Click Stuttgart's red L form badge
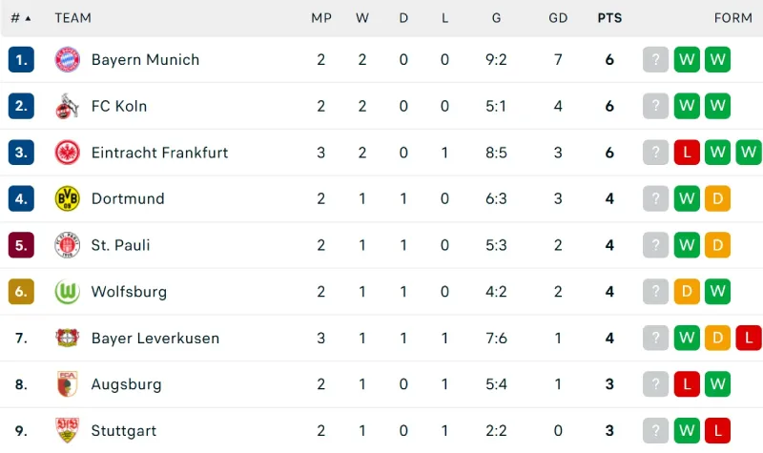This screenshot has height=453, width=763. pyautogui.click(x=717, y=430)
